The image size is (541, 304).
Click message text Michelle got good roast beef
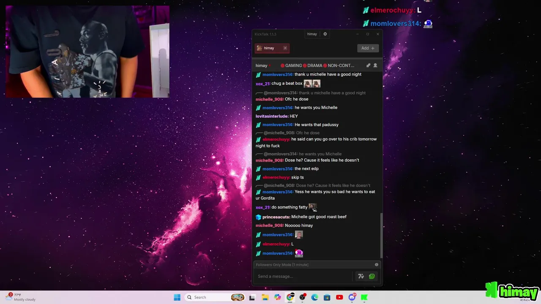coord(319,217)
